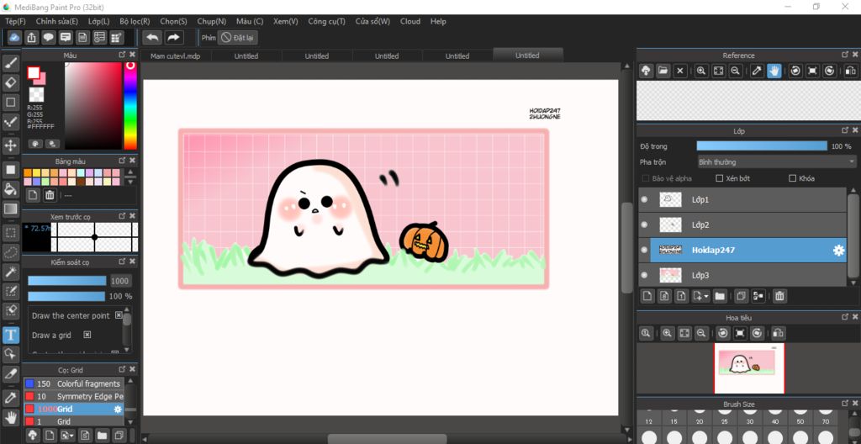Image resolution: width=861 pixels, height=444 pixels.
Task: Open the Bộ lọc(R) menu
Action: 135,21
